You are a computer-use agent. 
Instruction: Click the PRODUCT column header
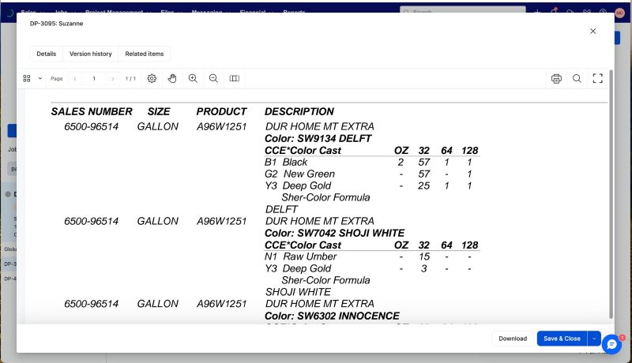(221, 111)
